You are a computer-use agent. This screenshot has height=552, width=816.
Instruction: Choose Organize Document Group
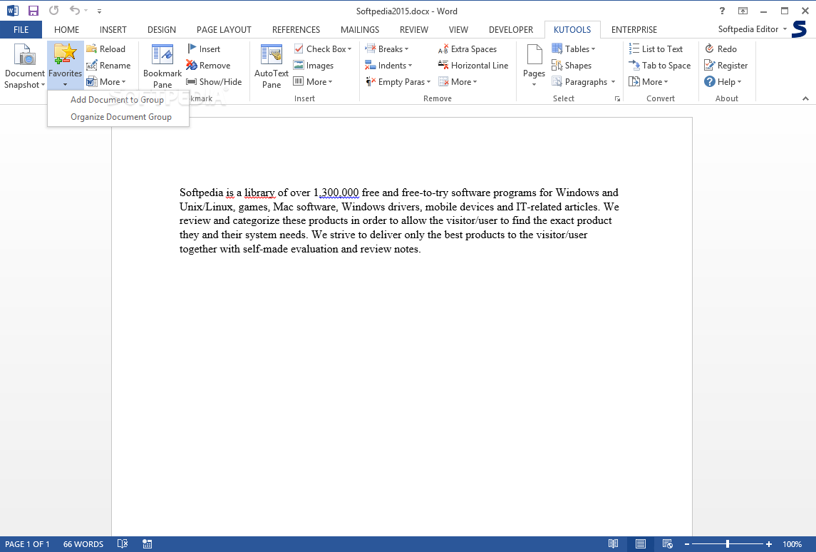tap(118, 117)
